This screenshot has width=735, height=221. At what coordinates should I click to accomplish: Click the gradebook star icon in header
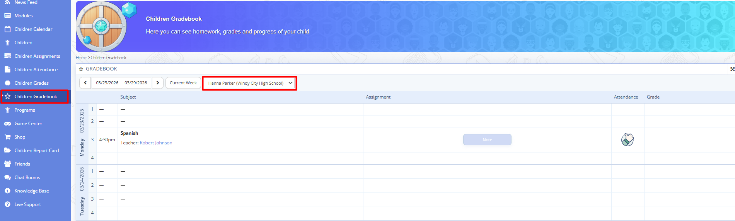(81, 69)
